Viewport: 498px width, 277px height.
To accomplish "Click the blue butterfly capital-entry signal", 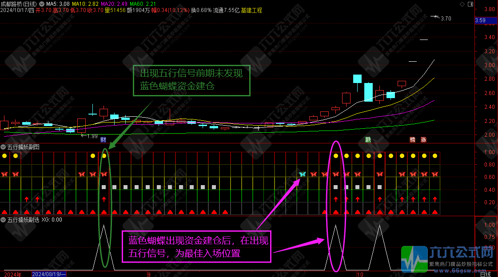I will [302, 174].
